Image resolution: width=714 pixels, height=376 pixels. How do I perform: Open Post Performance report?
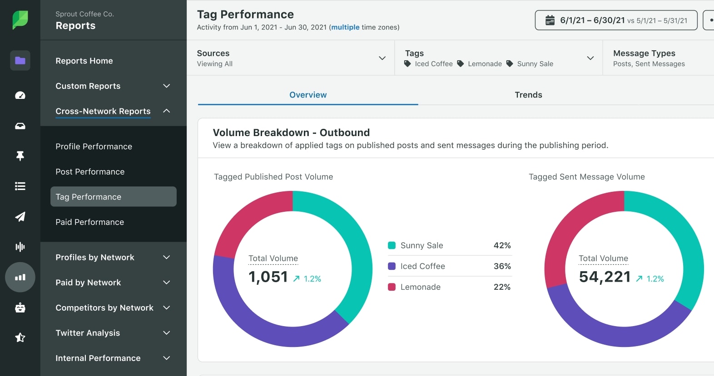[90, 172]
